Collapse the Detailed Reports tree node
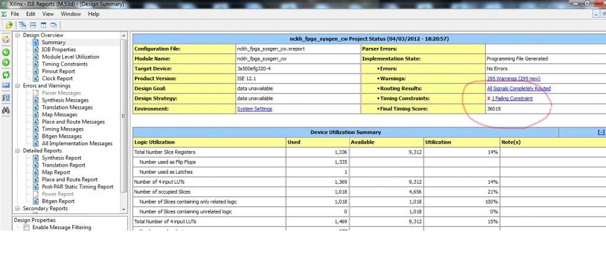 click(17, 151)
